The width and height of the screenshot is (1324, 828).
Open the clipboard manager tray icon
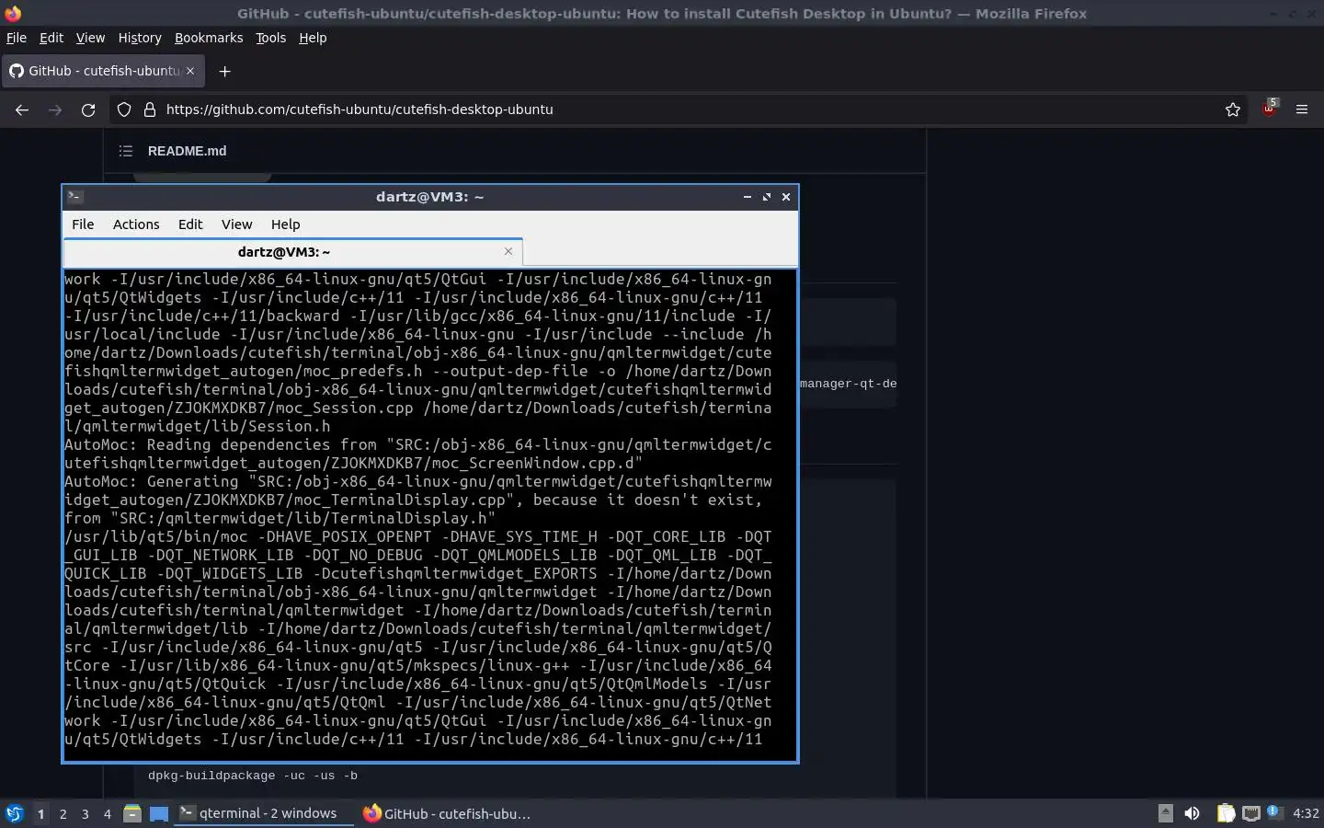point(1226,813)
